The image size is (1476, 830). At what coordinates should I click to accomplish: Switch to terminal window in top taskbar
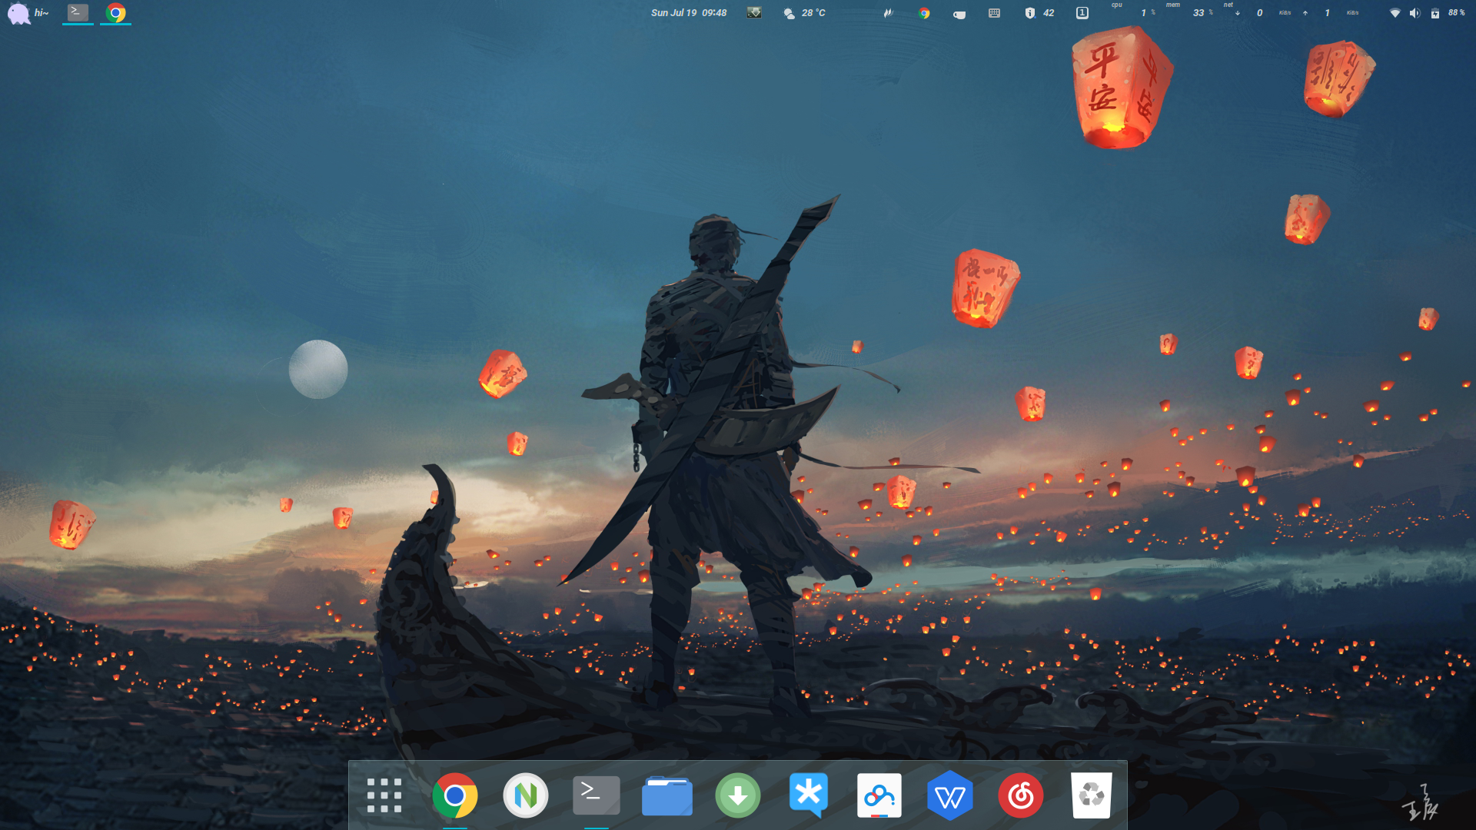tap(78, 12)
